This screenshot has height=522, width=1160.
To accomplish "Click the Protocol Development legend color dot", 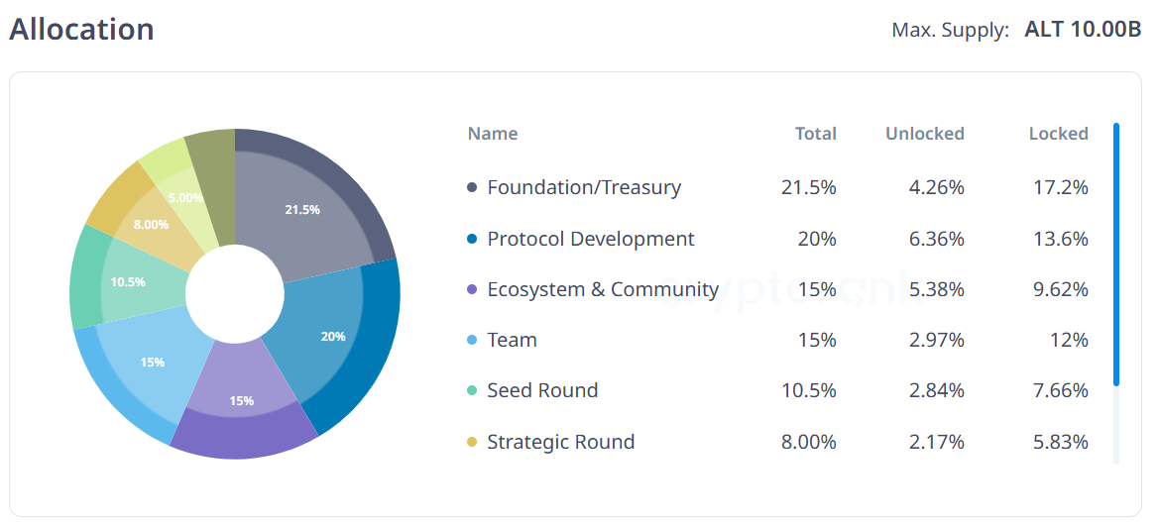I will 472,239.
